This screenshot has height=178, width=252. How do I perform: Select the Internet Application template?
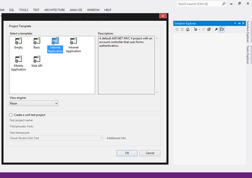[x=55, y=45]
